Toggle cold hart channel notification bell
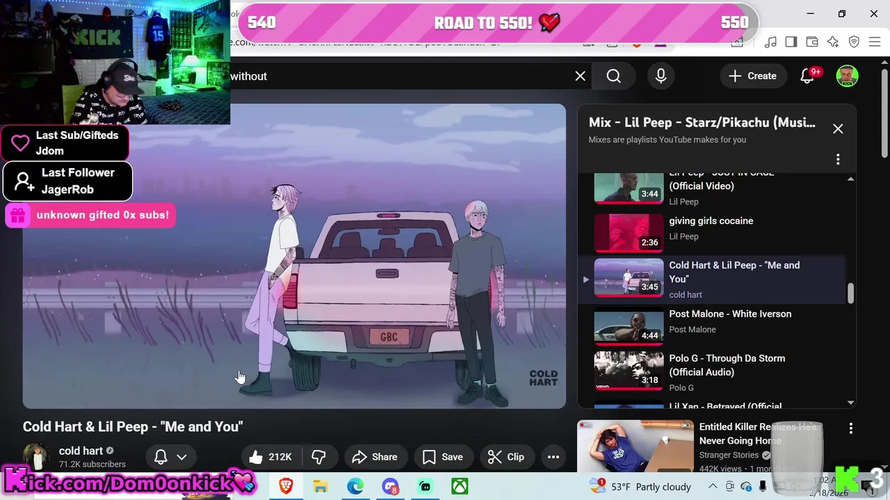Viewport: 890px width, 500px height. tap(161, 457)
